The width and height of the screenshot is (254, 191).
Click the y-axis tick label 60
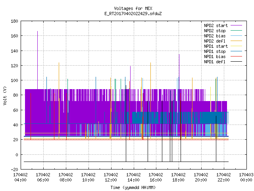(15, 110)
